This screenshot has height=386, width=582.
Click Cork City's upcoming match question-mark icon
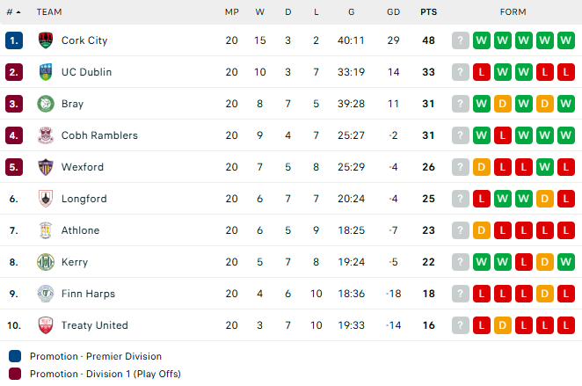[x=461, y=40]
